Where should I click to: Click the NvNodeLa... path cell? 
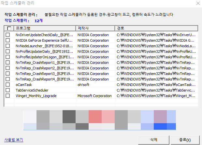pos(156,46)
